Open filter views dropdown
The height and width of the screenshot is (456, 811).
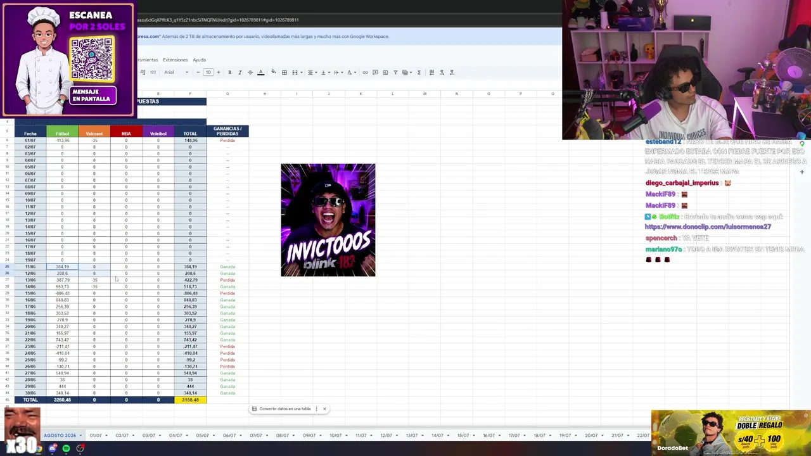(x=406, y=72)
